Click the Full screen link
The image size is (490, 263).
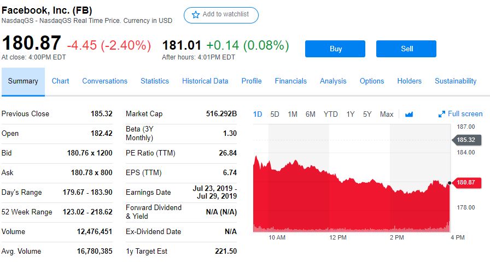[465, 113]
